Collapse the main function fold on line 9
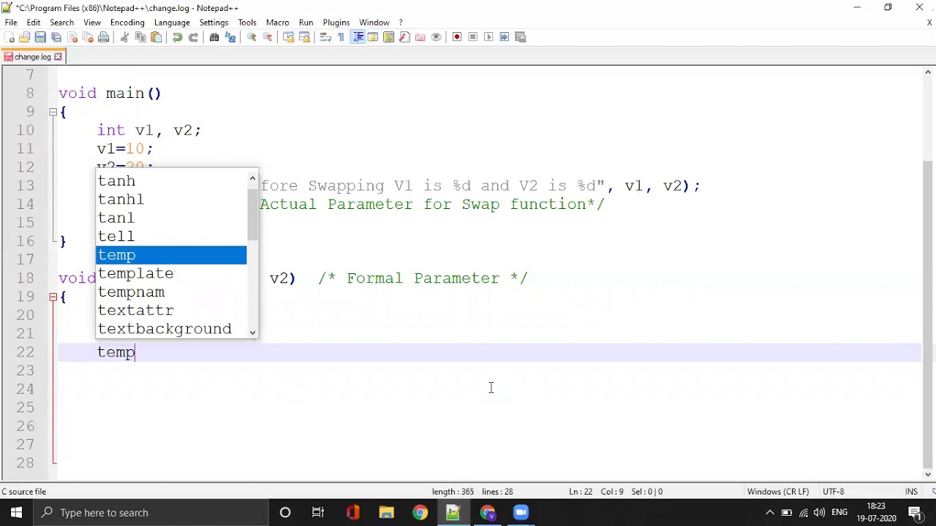Image resolution: width=936 pixels, height=526 pixels. tap(53, 112)
